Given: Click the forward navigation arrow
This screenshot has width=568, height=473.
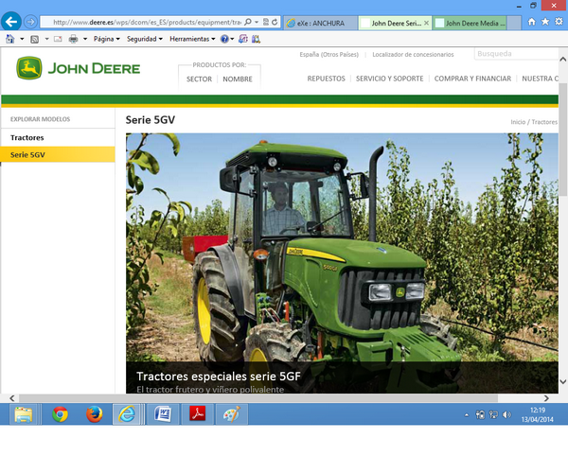Looking at the screenshot, I should [x=30, y=22].
